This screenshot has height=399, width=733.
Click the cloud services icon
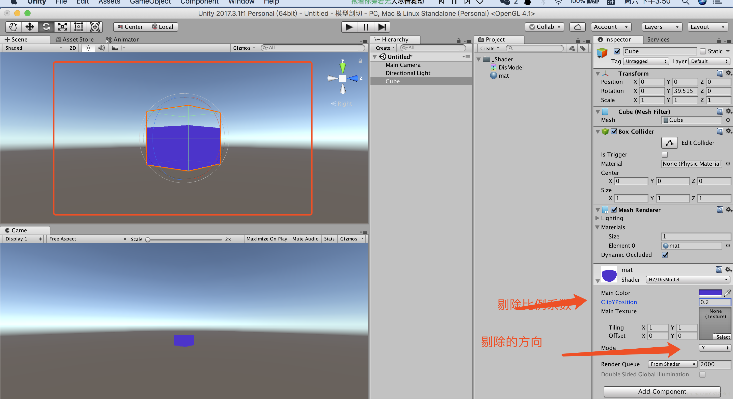577,27
